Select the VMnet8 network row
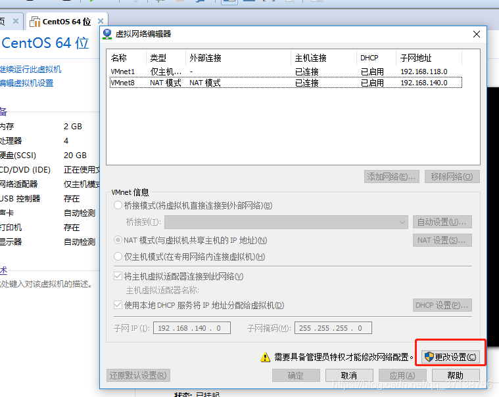 tap(285, 83)
